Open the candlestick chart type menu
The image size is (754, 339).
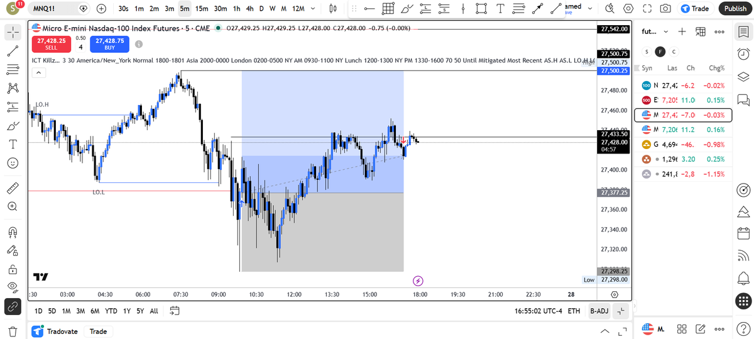point(334,9)
